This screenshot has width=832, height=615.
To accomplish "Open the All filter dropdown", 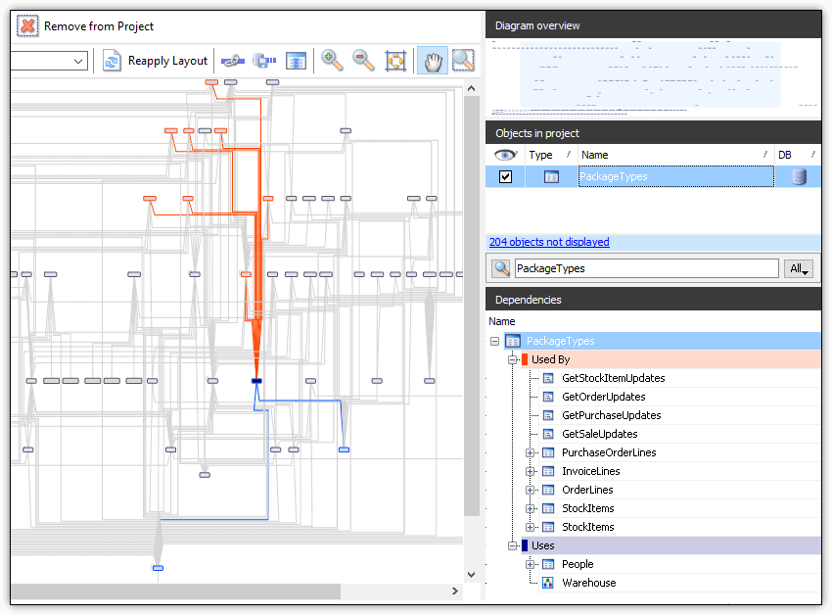I will click(798, 268).
